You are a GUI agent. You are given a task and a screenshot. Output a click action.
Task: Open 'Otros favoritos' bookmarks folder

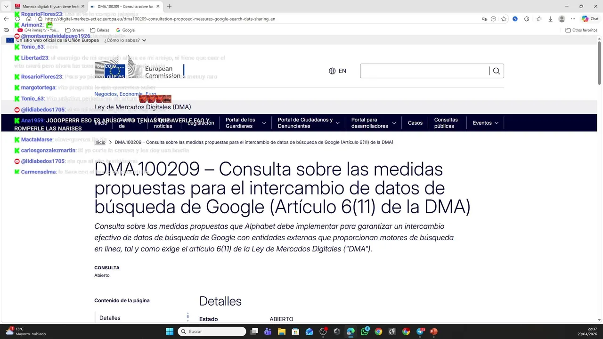coord(581,30)
